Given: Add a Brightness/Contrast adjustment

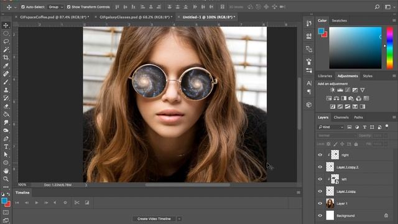Looking at the screenshot, I should pos(332,90).
